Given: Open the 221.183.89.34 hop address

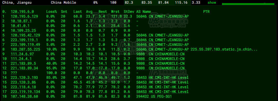Looking at the screenshot, I should point(24,68).
